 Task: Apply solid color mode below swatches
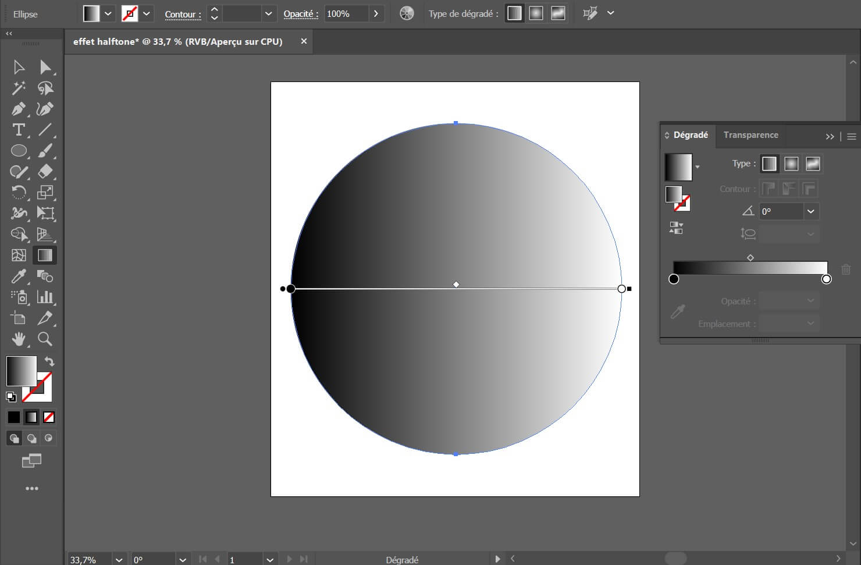coord(13,417)
